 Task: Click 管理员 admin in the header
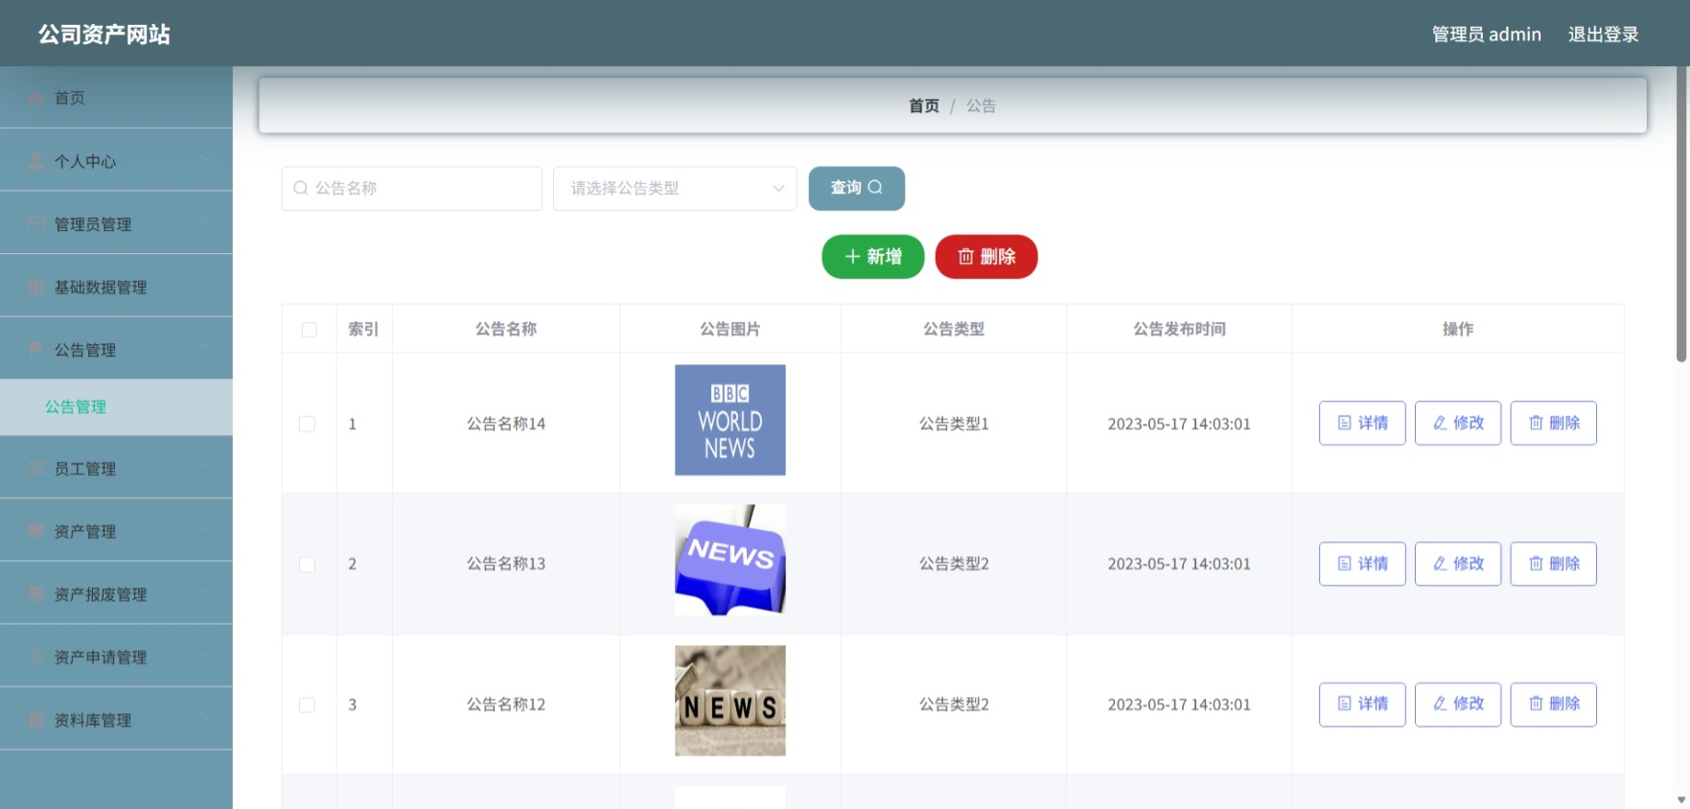coord(1486,35)
